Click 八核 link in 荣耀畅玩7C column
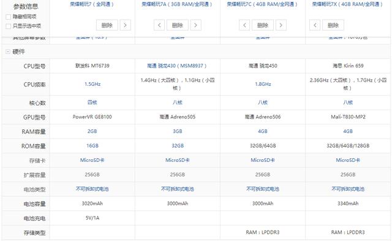392x241 pixels. (x=263, y=102)
